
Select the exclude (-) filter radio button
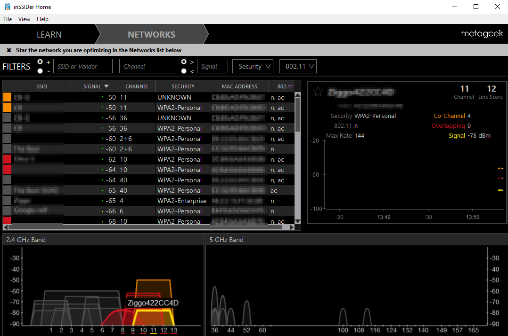click(x=40, y=71)
